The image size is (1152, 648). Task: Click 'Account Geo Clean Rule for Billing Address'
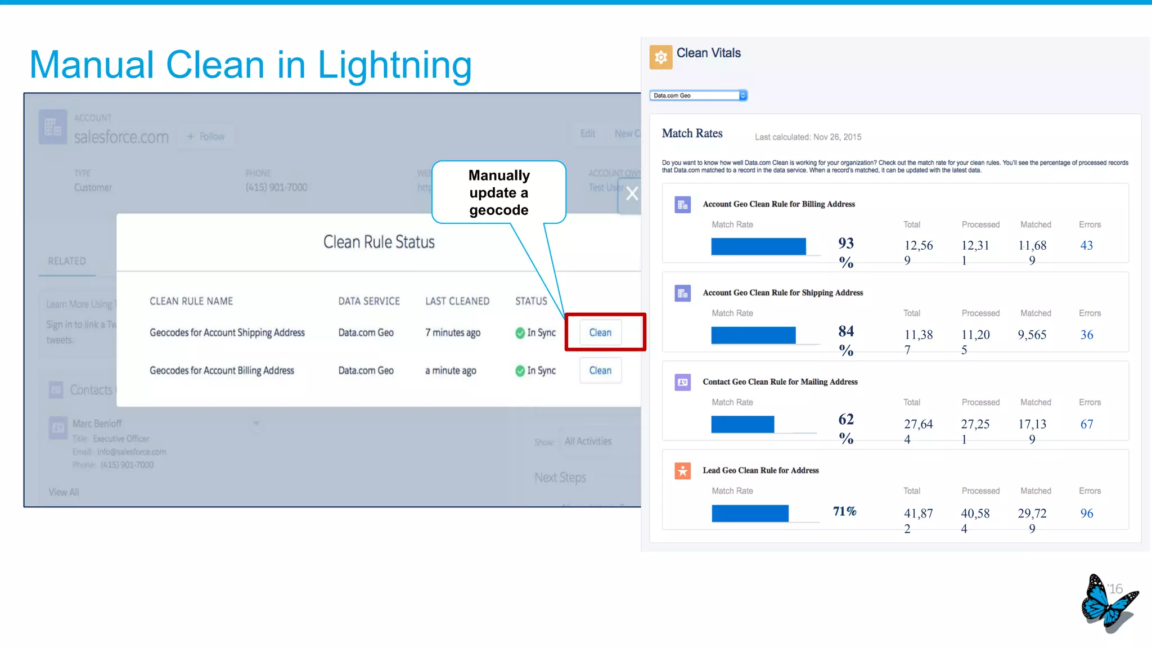778,204
